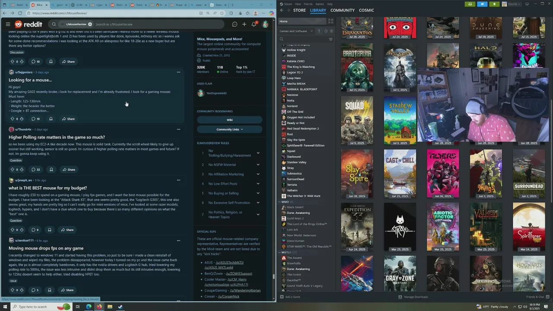553x311 pixels.
Task: Downvote 'what is THE BEST mouse' post
Action: click(22, 230)
